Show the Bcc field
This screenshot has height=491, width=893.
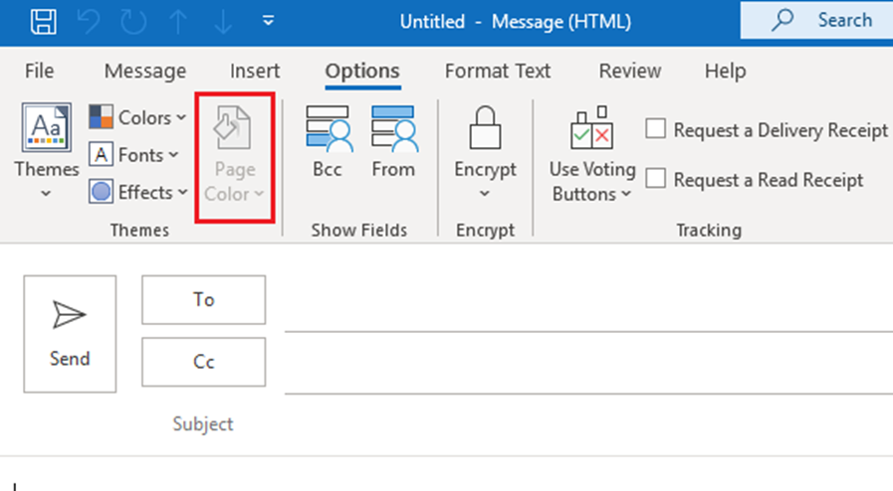point(328,142)
